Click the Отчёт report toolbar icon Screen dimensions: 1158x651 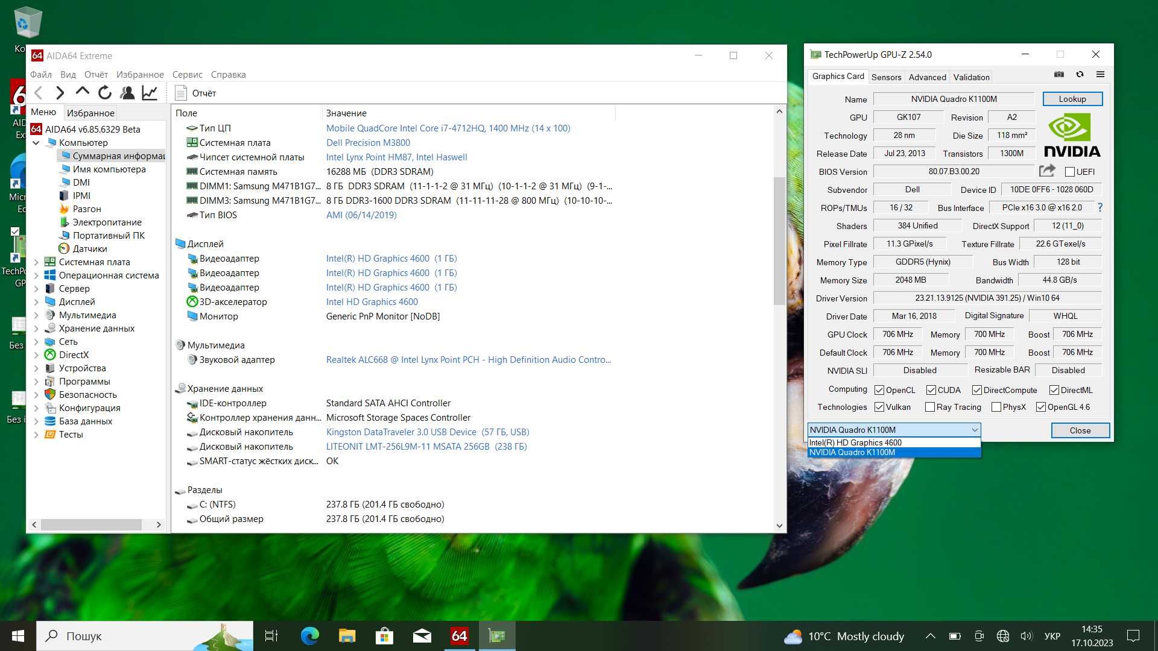tap(181, 93)
